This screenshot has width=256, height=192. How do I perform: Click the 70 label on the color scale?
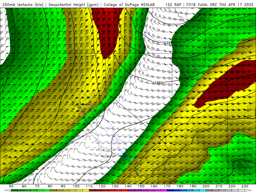pyautogui.click(x=37, y=186)
